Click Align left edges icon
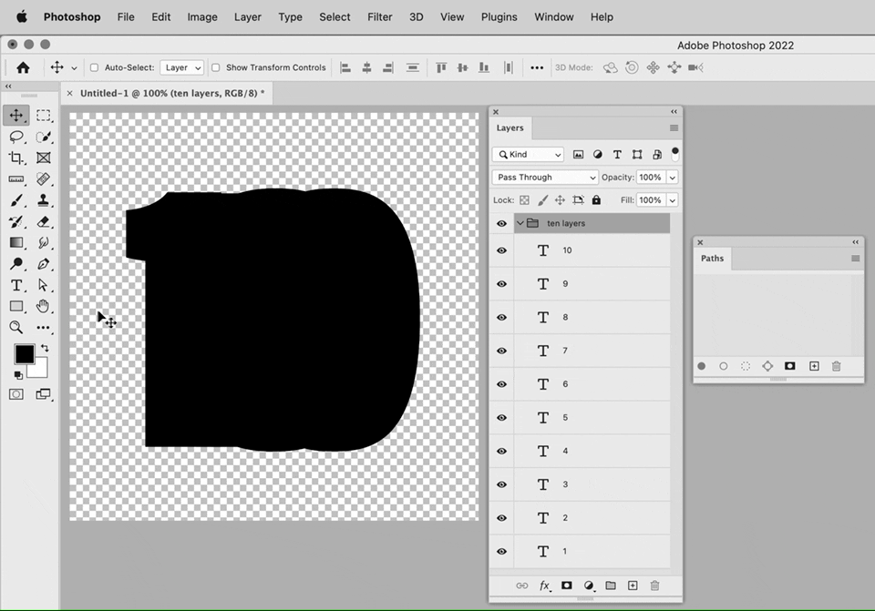 coord(345,67)
